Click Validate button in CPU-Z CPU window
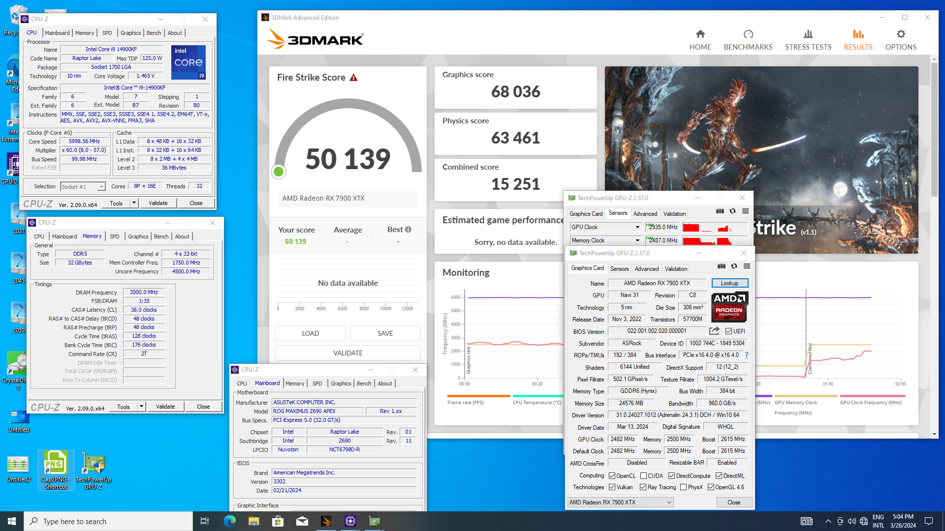 point(158,203)
